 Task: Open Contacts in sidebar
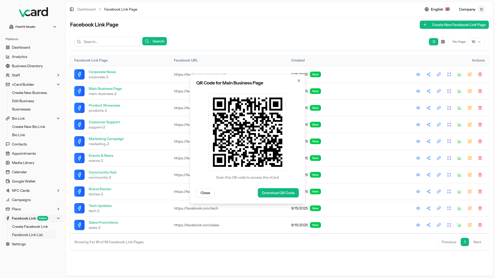tap(19, 144)
